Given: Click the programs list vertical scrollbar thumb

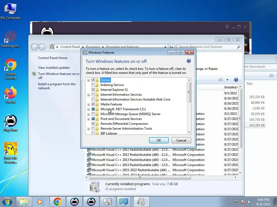Looking at the screenshot, I should 240,118.
